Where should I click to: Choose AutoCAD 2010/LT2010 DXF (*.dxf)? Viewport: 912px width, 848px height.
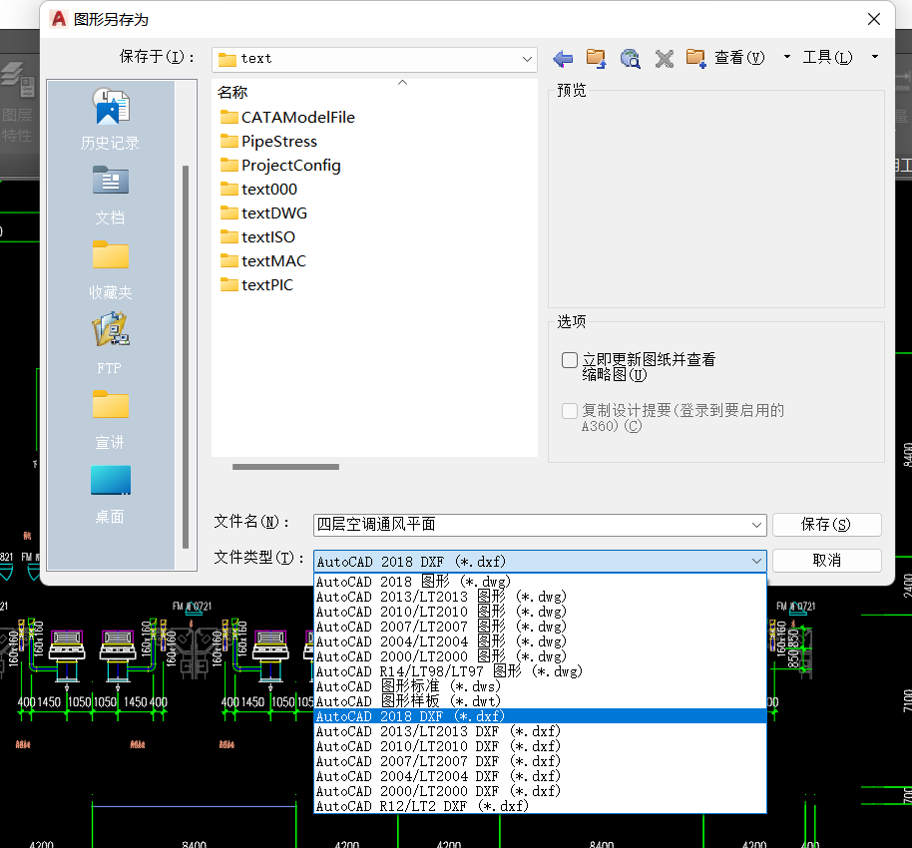pos(541,746)
